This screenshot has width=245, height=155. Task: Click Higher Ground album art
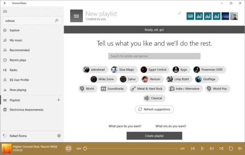(6, 148)
